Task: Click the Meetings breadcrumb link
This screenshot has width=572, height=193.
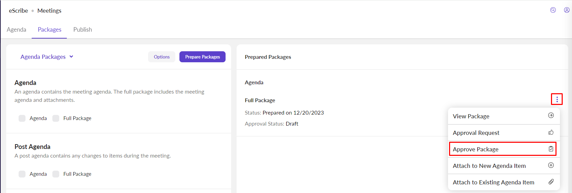Action: [x=49, y=11]
